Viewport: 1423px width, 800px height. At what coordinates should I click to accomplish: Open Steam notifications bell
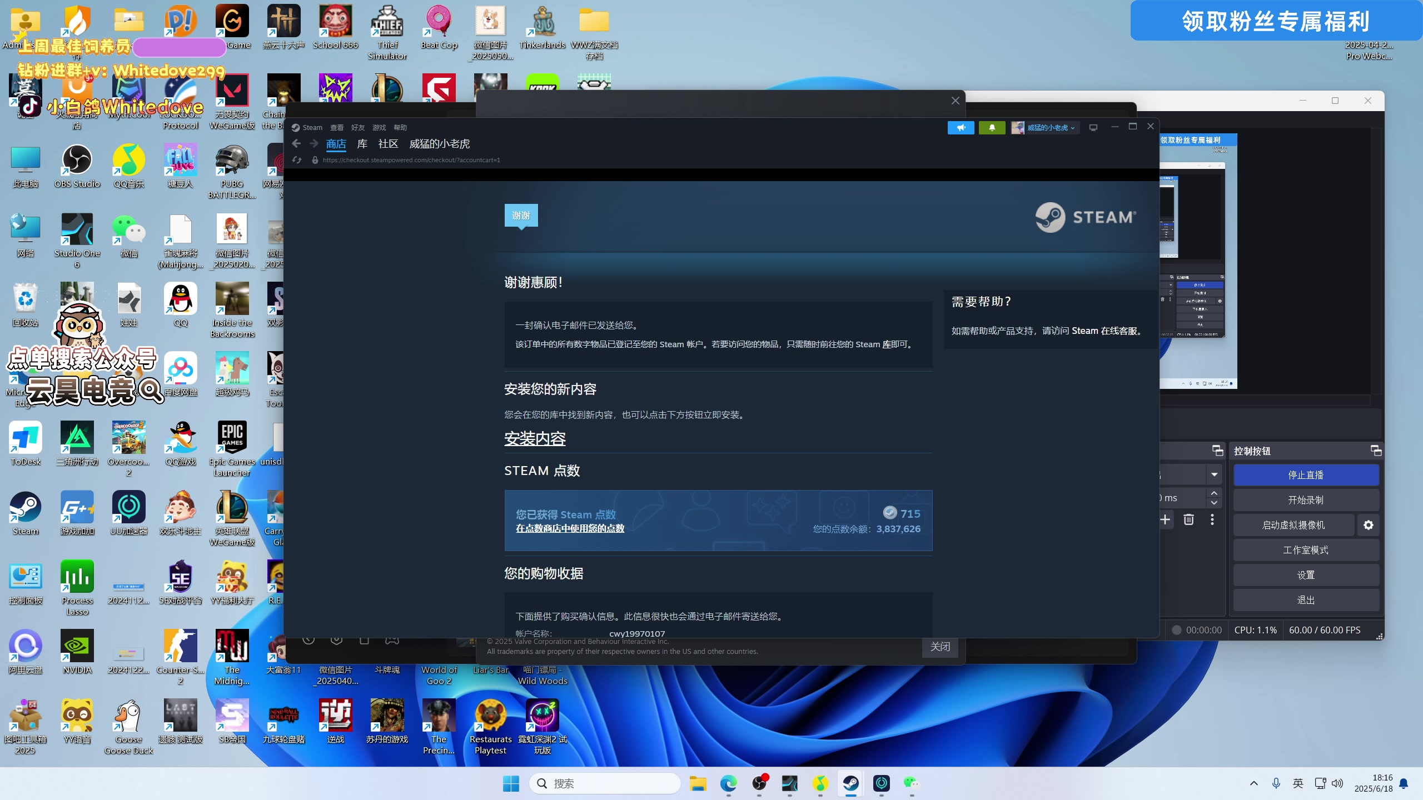point(992,128)
